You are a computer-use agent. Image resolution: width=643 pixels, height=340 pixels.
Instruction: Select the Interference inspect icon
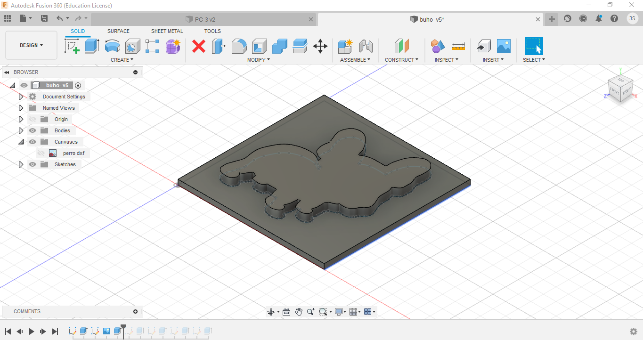tap(438, 46)
